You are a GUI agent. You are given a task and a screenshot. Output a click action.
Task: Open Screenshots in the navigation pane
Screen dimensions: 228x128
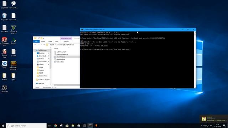point(43,76)
